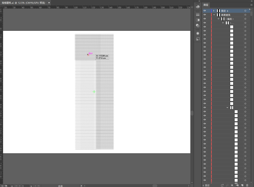
Task: Click status bar play arrow after 选择
Action: click(81, 186)
